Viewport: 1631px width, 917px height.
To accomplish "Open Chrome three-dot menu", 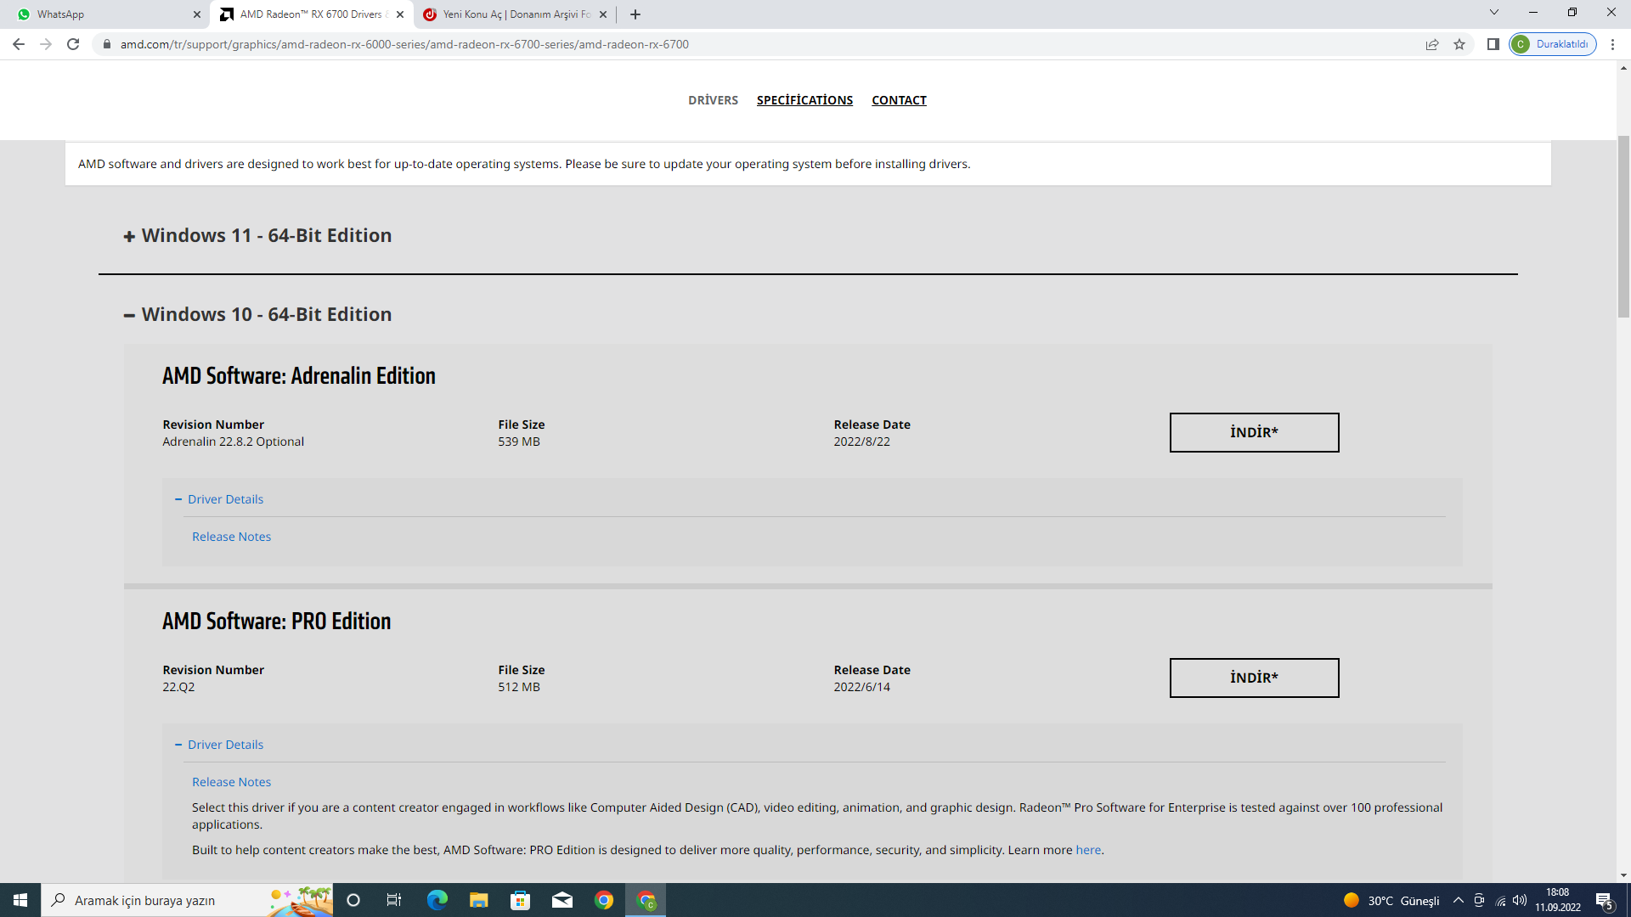I will tap(1612, 44).
